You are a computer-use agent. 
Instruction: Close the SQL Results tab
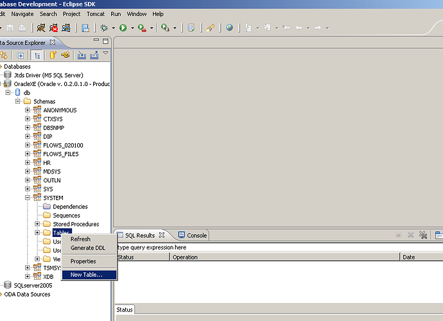click(x=162, y=235)
